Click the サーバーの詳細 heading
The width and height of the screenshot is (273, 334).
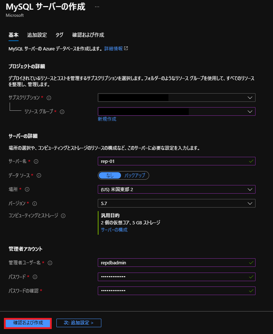23,136
